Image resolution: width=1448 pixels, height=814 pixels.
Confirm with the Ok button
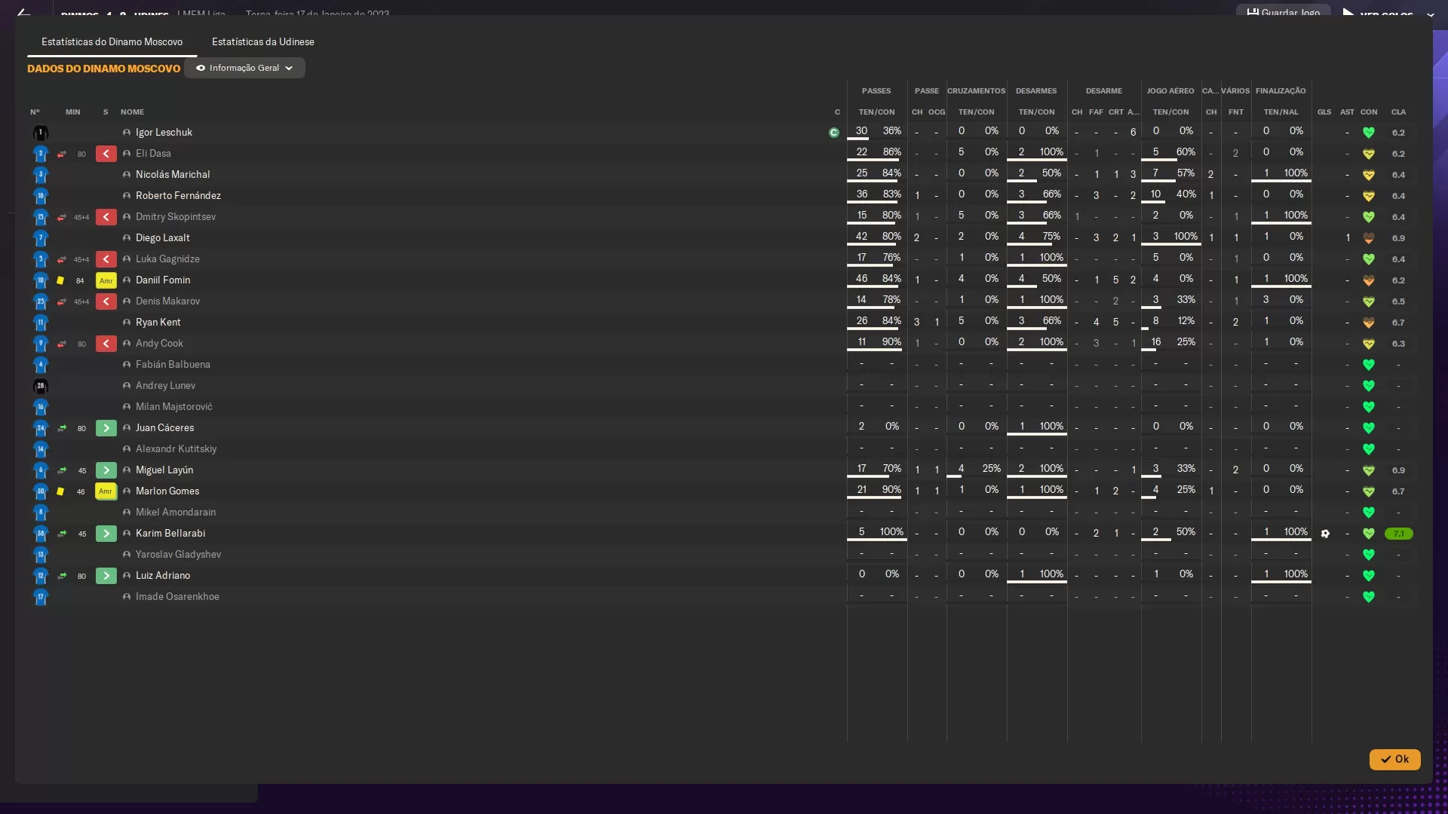pyautogui.click(x=1394, y=759)
